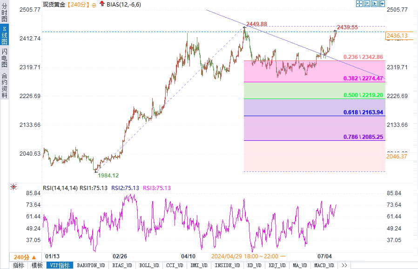Apply the BIAS_UD indicator
This screenshot has width=418, height=269.
coord(122,265)
